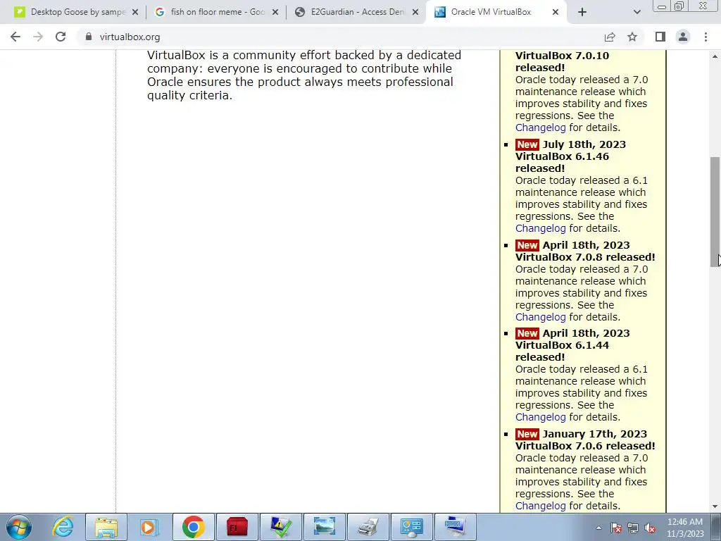Close the Oracle VM VirtualBox tab
This screenshot has width=721, height=541.
point(556,13)
